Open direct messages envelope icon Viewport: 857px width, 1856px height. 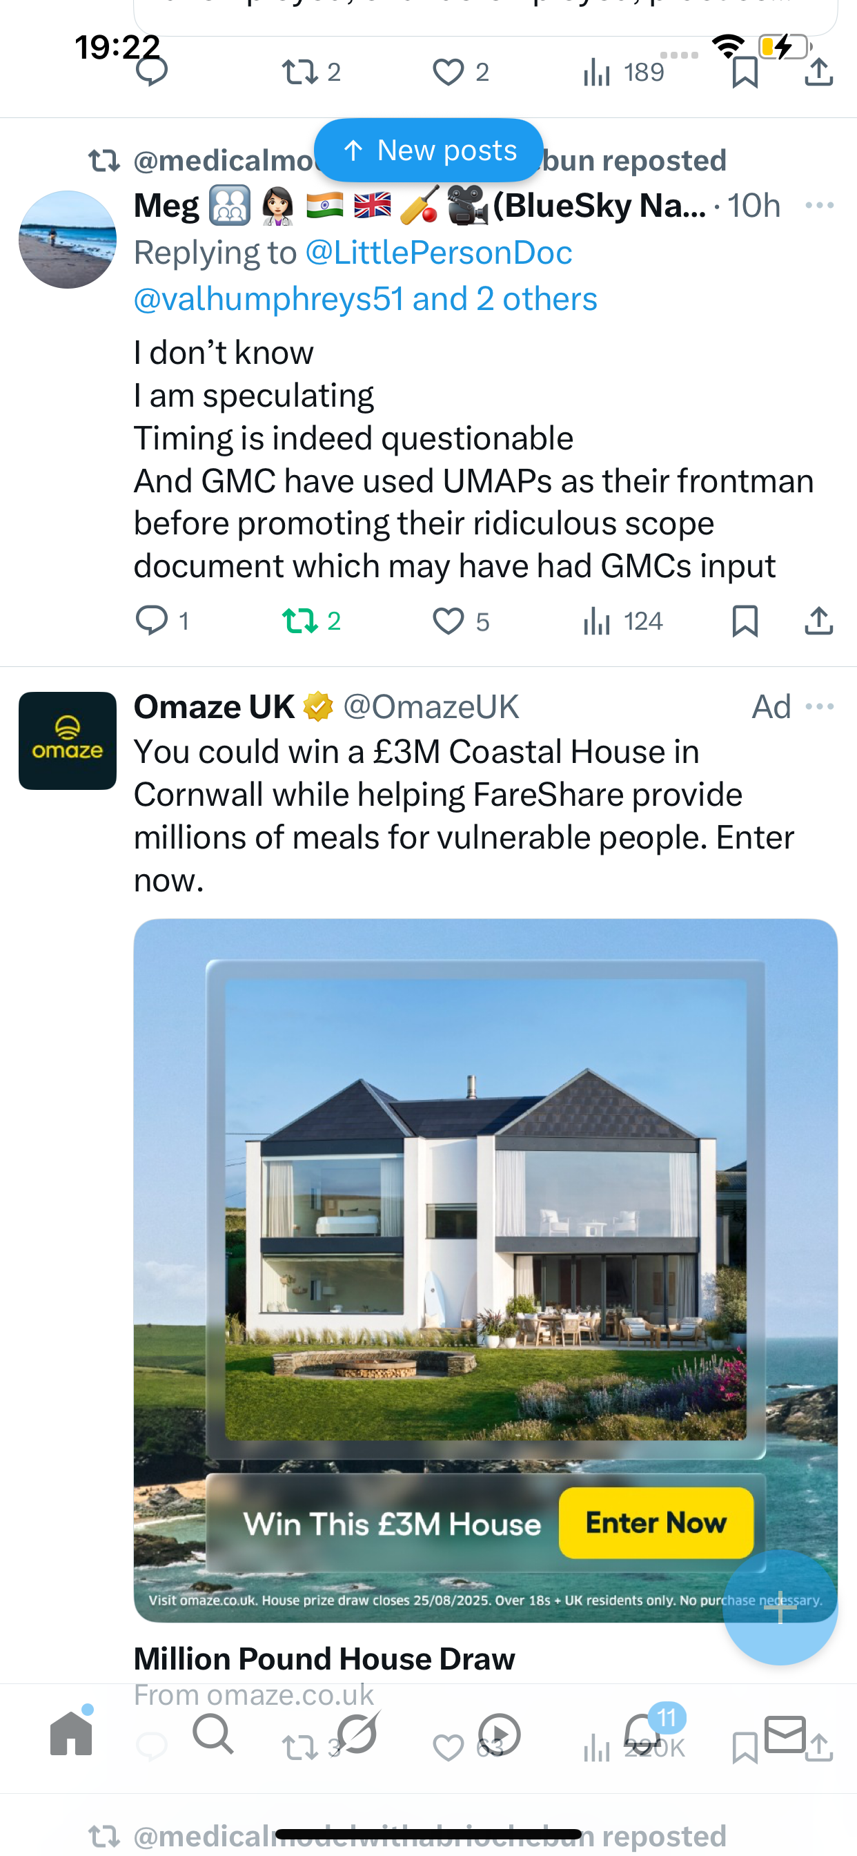click(x=785, y=1734)
